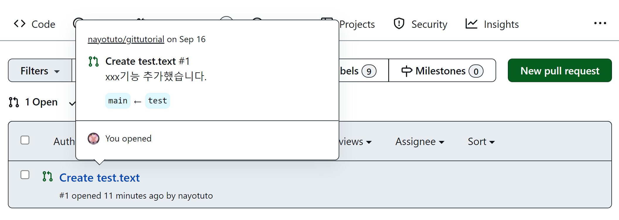This screenshot has width=619, height=220.
Task: Click the Security shield icon
Action: click(x=399, y=23)
